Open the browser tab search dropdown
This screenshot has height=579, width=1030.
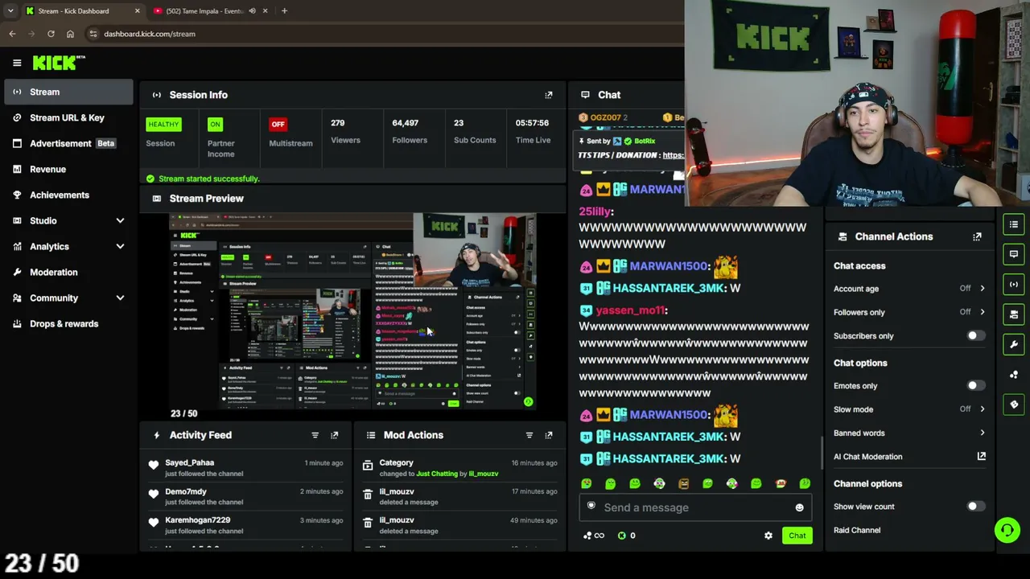point(10,11)
